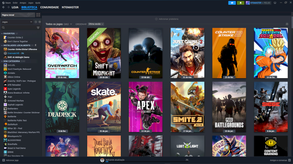Select the BIBLIOTECA tab
The width and height of the screenshot is (293, 164).
(x=29, y=7)
